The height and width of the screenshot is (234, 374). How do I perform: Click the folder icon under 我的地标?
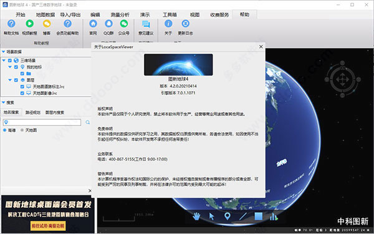click(x=29, y=74)
